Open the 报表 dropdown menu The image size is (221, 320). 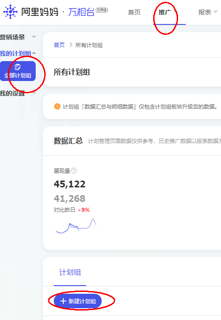pos(208,12)
